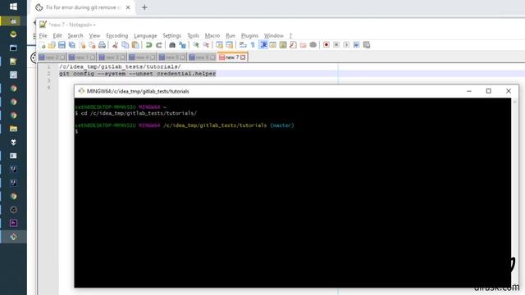
Task: Click the Redo toolbar icon
Action: click(x=159, y=45)
